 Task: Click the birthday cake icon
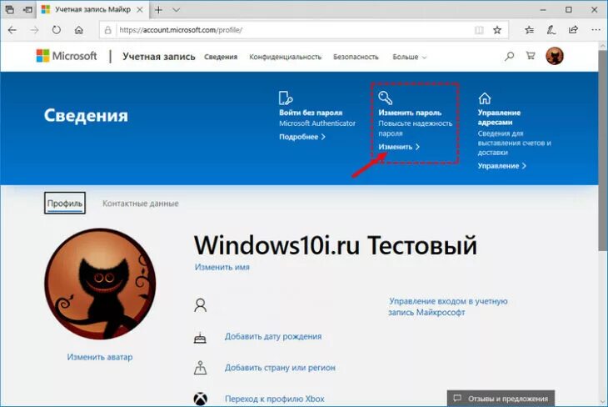[200, 338]
